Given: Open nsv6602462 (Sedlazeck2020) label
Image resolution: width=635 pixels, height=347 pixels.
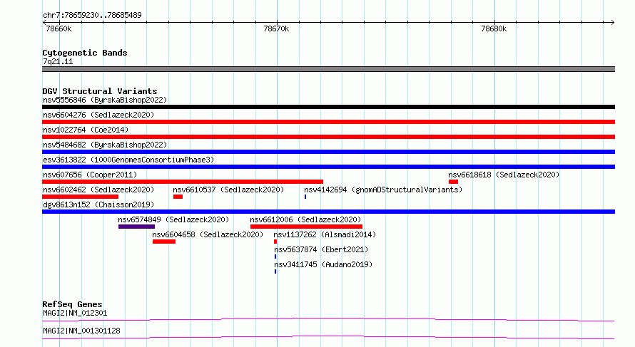Looking at the screenshot, I should pos(98,190).
